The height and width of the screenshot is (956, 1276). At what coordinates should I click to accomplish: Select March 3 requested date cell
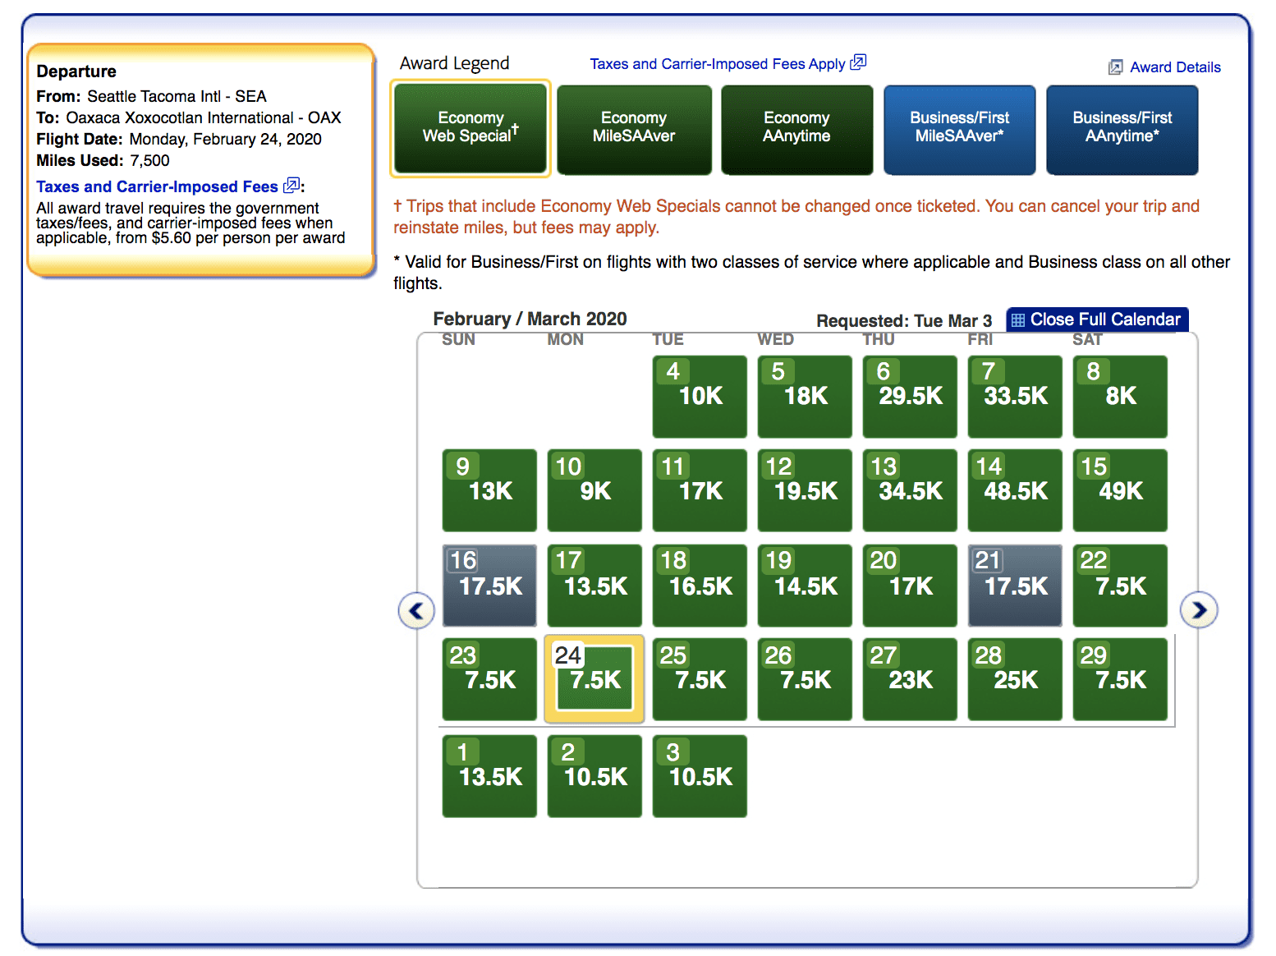(700, 776)
